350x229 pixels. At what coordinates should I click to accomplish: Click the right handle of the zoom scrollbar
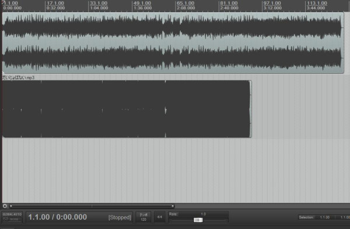[173, 206]
